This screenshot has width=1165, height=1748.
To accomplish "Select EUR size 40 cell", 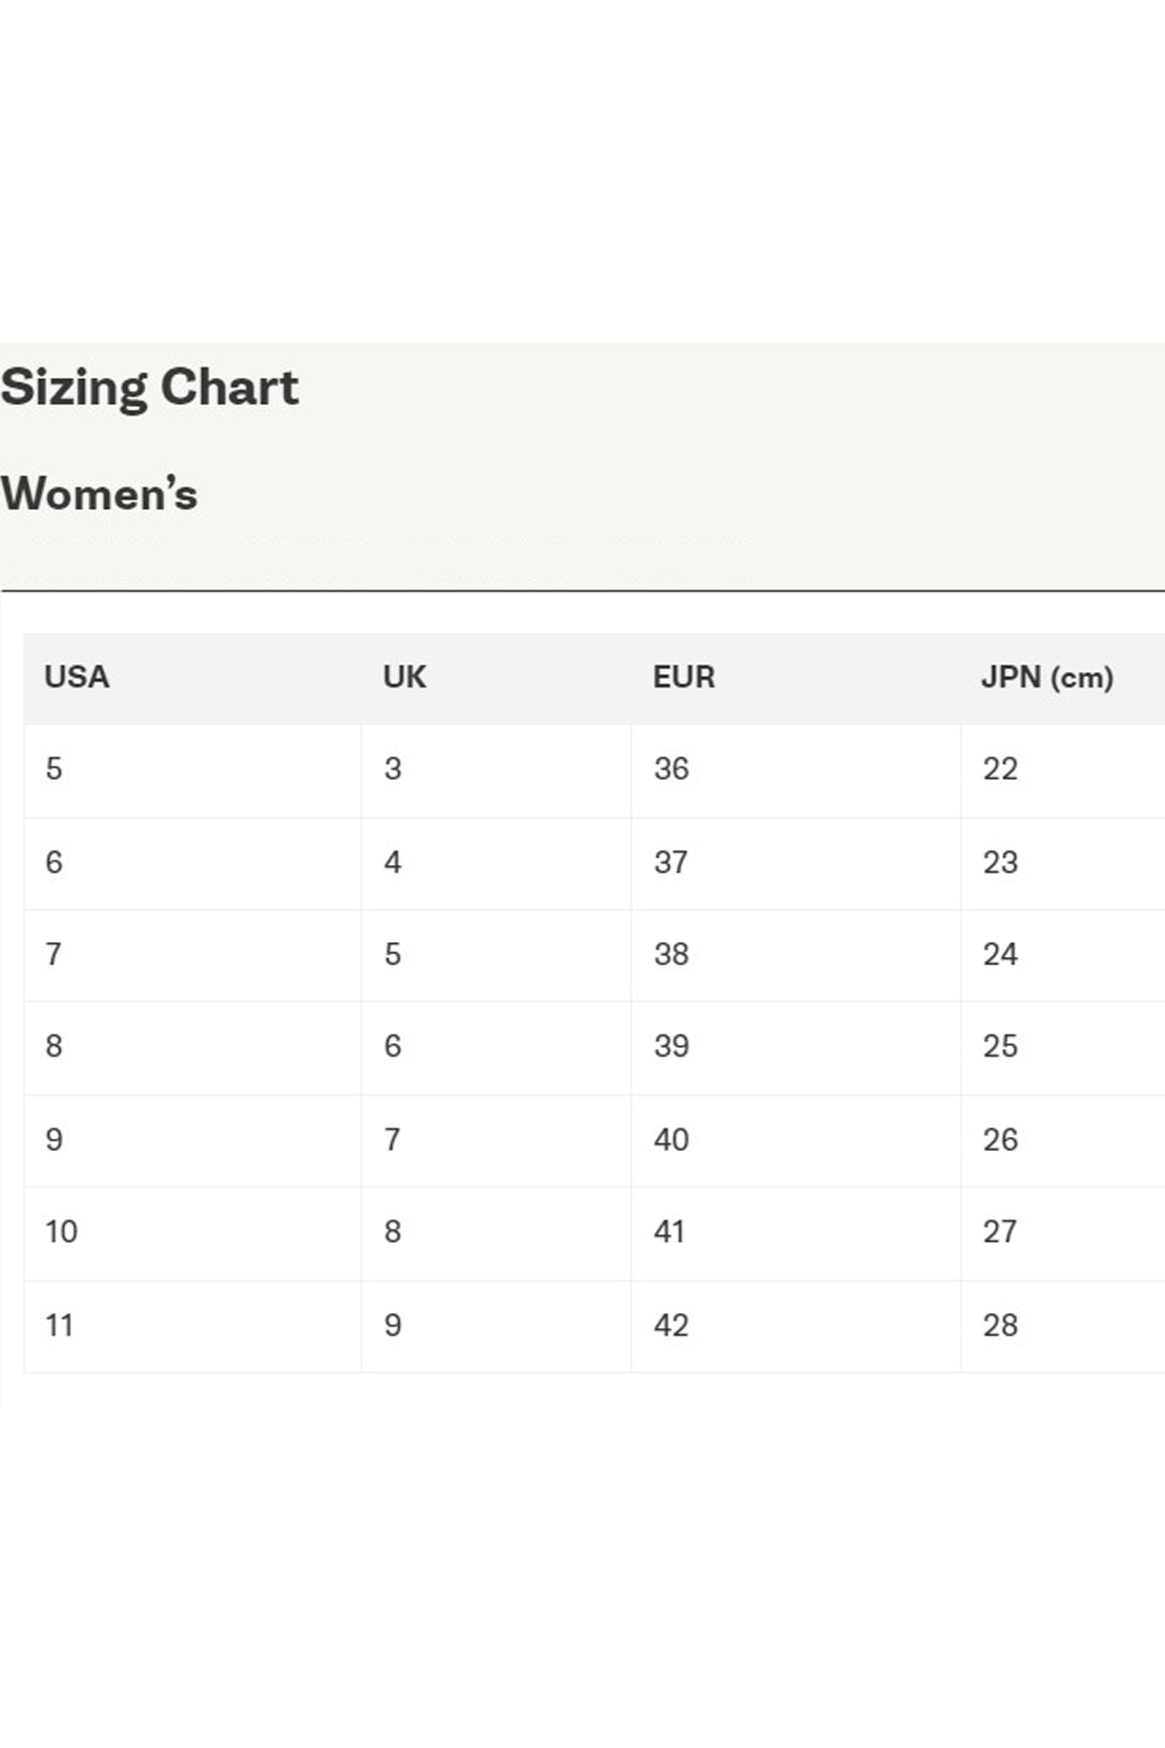I will [671, 1139].
